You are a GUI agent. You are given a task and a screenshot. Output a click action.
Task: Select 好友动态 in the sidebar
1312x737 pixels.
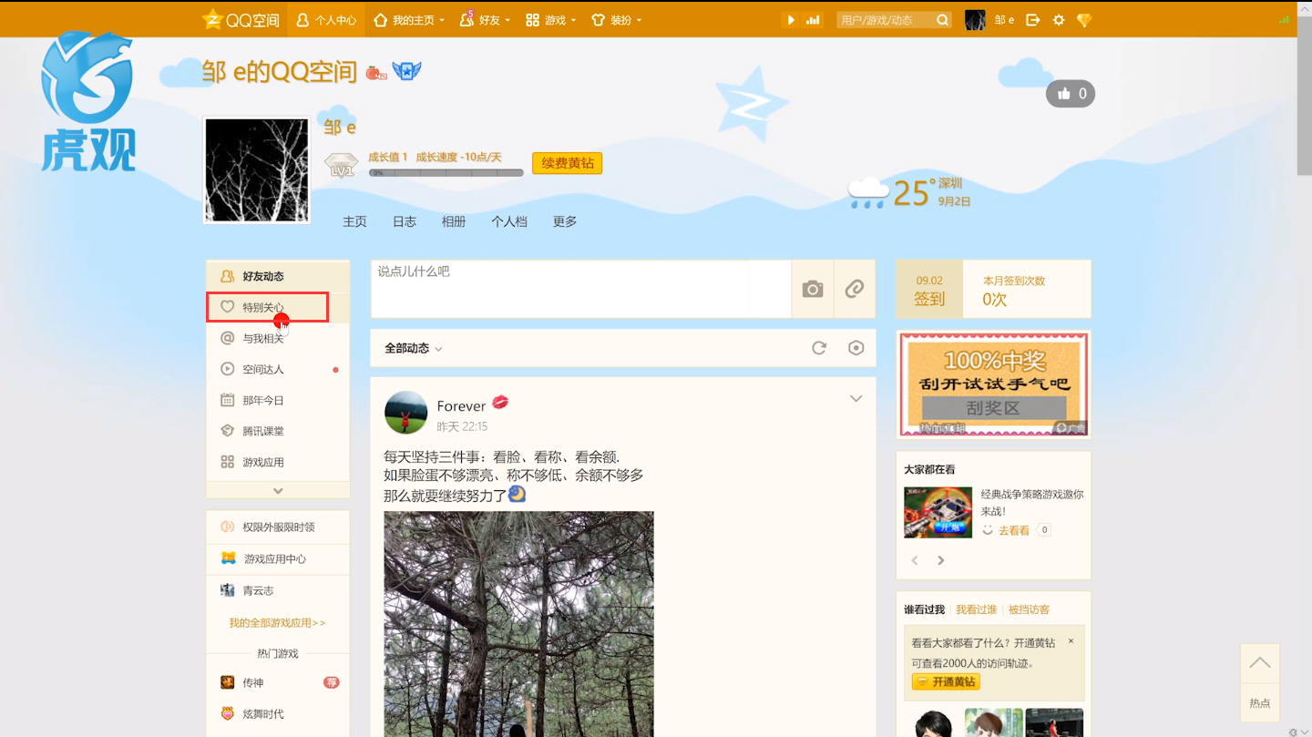pyautogui.click(x=278, y=276)
